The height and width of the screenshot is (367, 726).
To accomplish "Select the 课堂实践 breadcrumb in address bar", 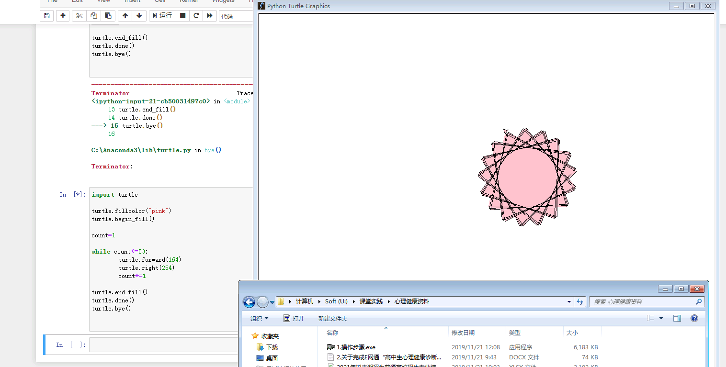I will click(371, 301).
